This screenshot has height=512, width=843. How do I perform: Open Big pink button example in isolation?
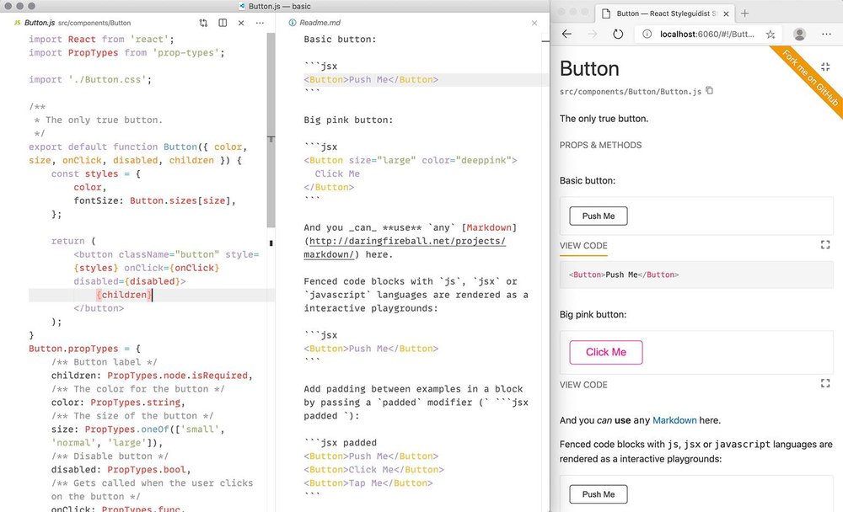825,383
